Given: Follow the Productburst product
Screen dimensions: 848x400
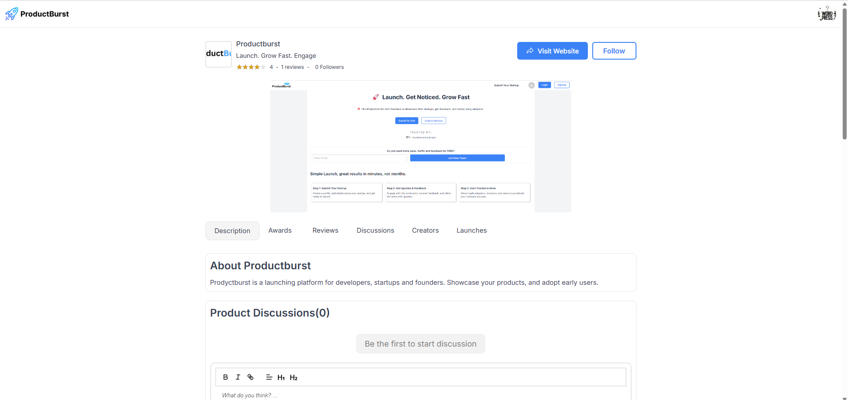Looking at the screenshot, I should tap(614, 51).
